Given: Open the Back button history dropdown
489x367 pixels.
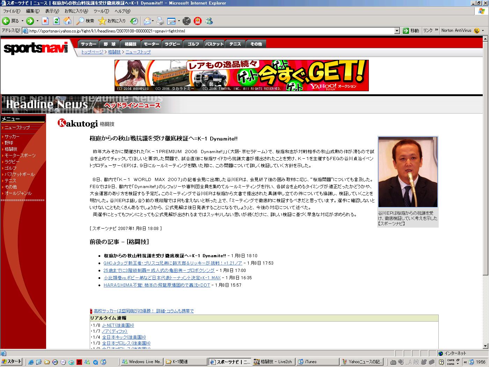Looking at the screenshot, I should 23,21.
